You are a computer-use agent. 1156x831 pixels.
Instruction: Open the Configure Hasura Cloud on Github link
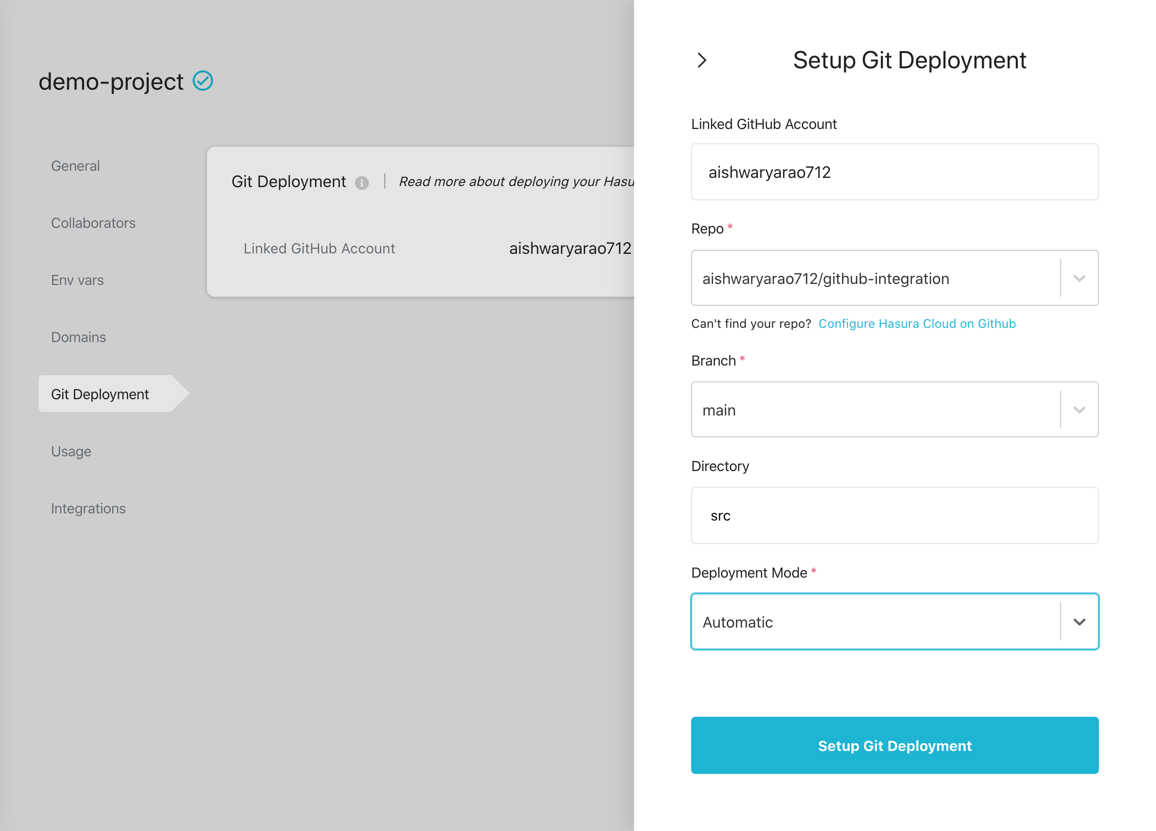pos(916,323)
